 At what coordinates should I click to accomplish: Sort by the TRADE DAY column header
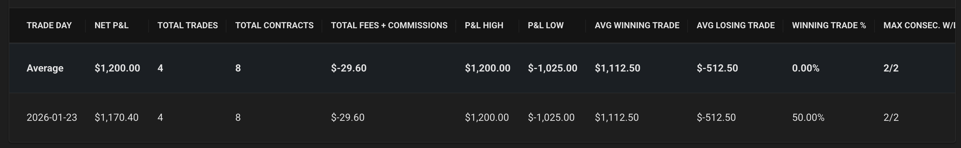(x=49, y=25)
